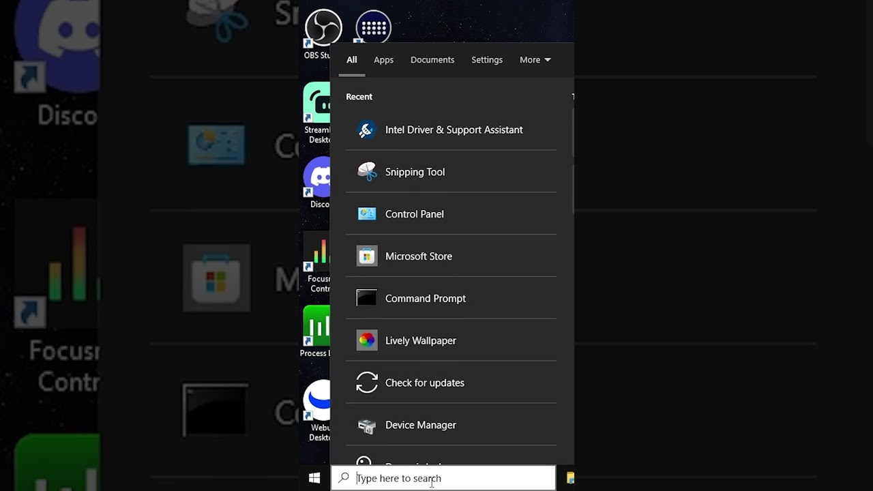The width and height of the screenshot is (873, 491).
Task: Click the Check for updates refresh icon
Action: pos(367,383)
